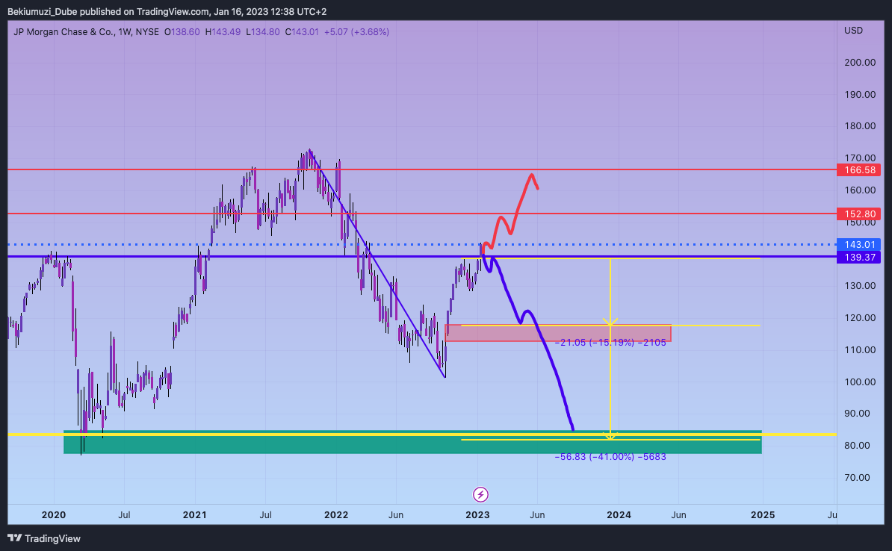Click the 100.00 price scale label

[x=860, y=382]
